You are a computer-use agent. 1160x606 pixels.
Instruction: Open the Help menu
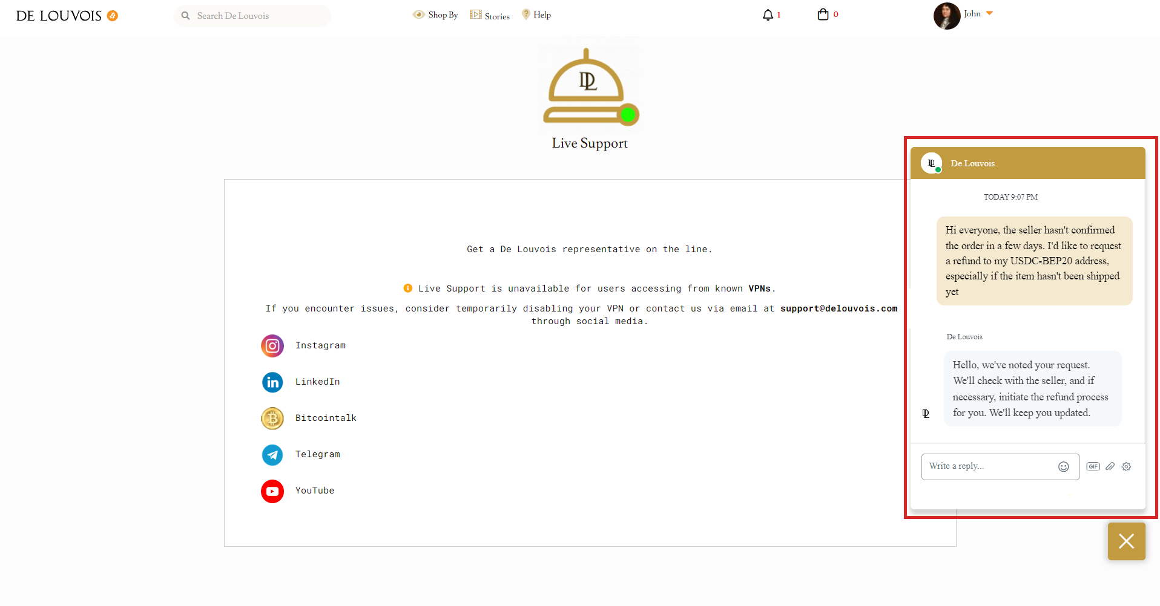pos(536,15)
